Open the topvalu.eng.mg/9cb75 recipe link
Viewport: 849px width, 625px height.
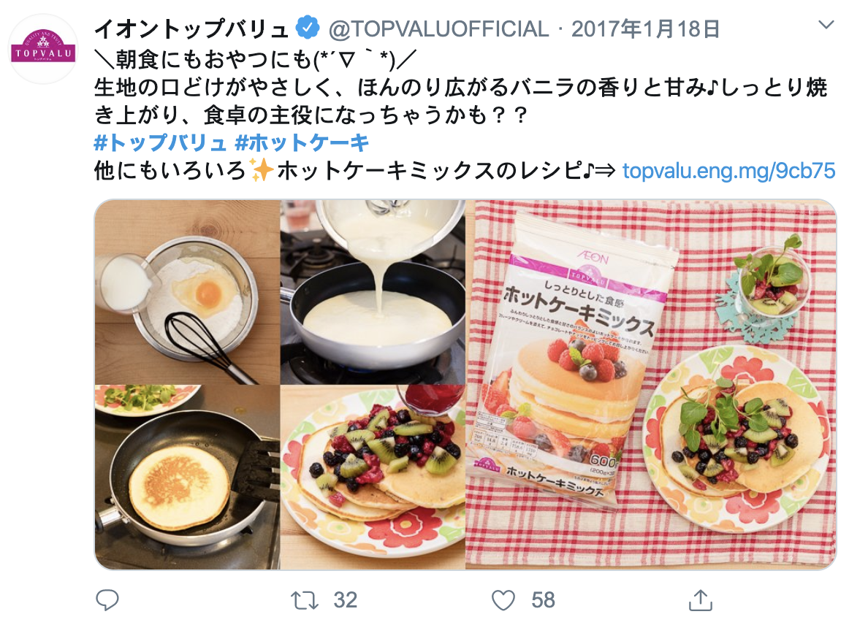728,170
